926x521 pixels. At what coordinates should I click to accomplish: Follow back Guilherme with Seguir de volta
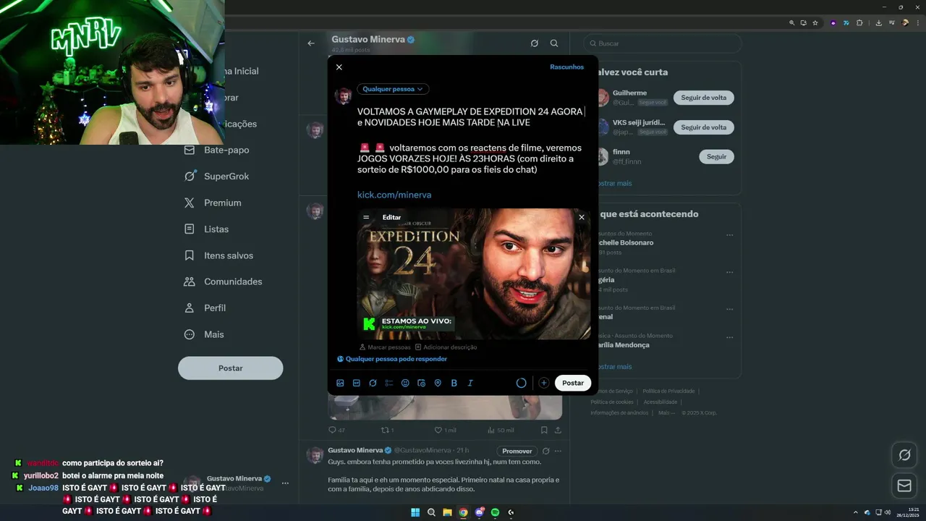pos(703,98)
